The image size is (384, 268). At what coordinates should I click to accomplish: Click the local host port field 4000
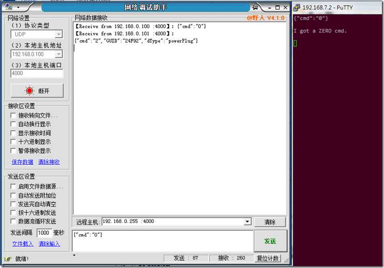(x=37, y=73)
